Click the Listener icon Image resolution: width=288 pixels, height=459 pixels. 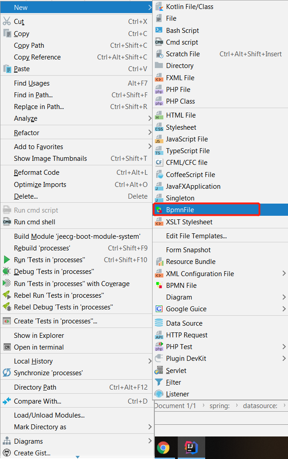point(159,394)
